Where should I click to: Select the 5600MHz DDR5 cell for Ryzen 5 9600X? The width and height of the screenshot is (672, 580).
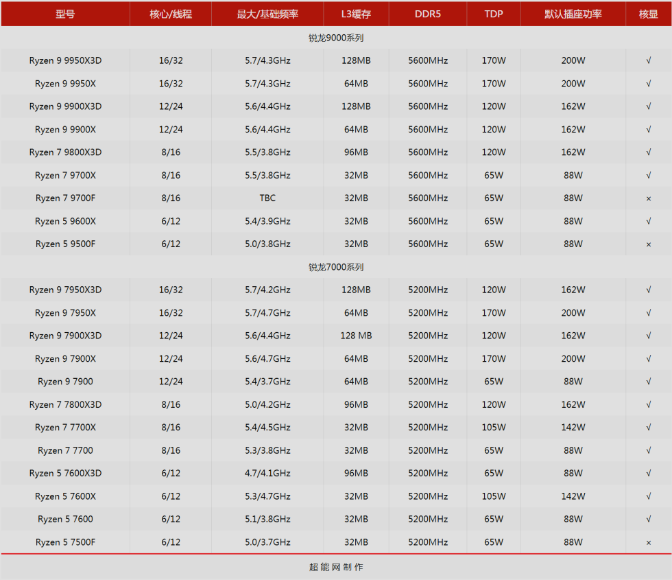pyautogui.click(x=428, y=221)
